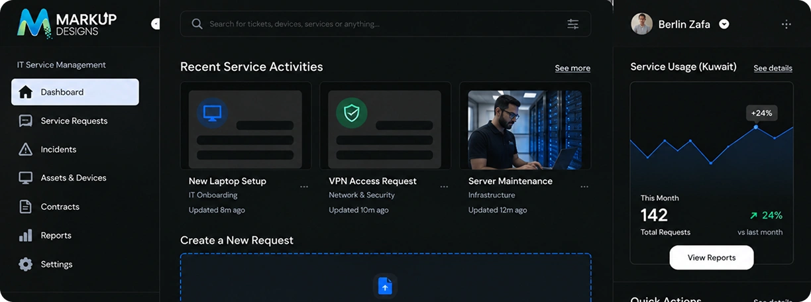Screen dimensions: 811x302
Task: Click the Settings gear icon
Action: tap(25, 264)
